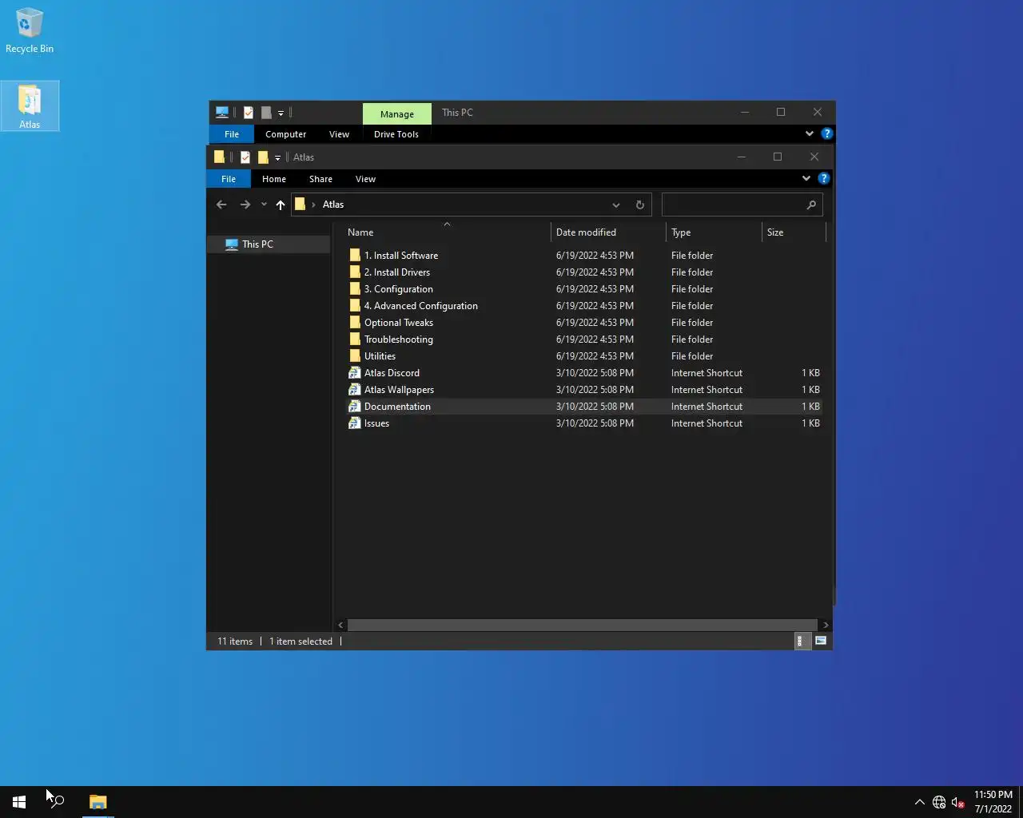The height and width of the screenshot is (818, 1023).
Task: Click the horizontal scrollbar track
Action: point(582,625)
